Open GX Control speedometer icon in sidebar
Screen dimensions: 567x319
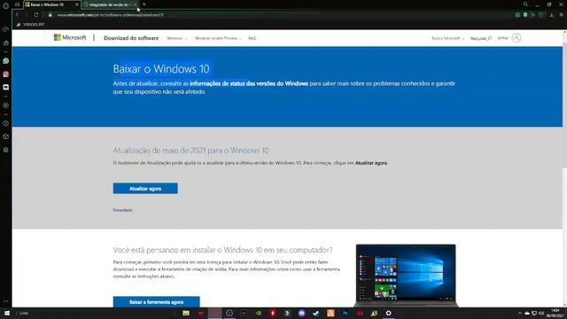(x=6, y=29)
